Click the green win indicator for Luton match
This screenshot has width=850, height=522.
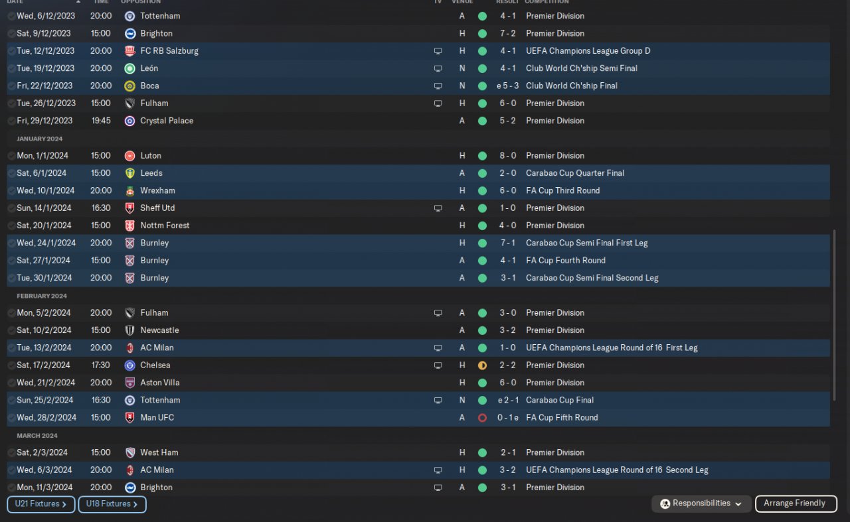click(482, 156)
